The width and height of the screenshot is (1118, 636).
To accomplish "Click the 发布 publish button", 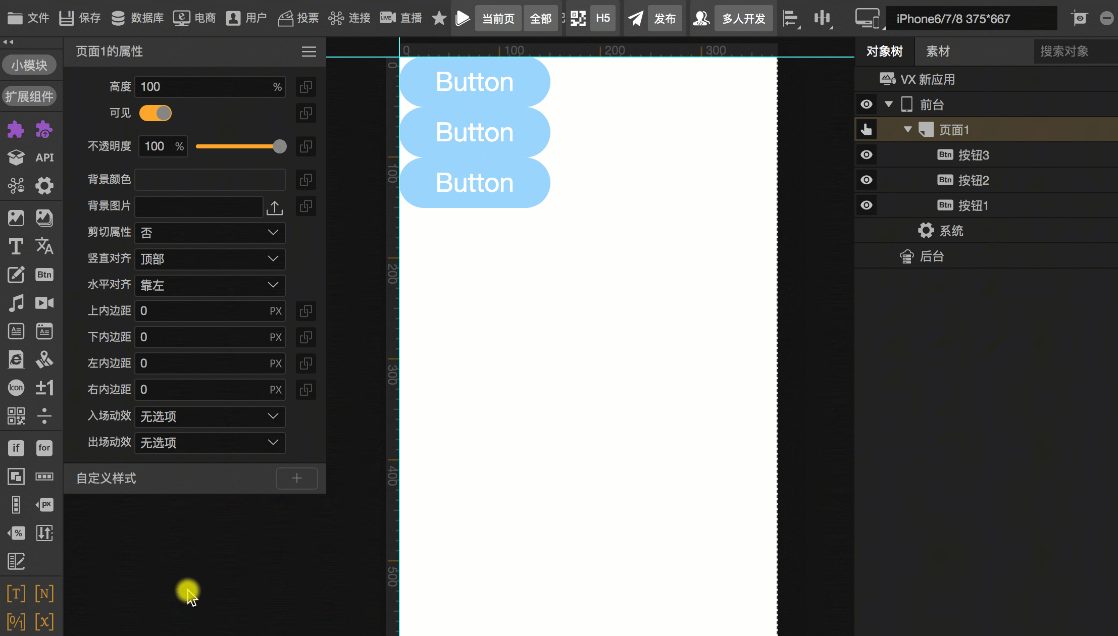I will click(665, 19).
